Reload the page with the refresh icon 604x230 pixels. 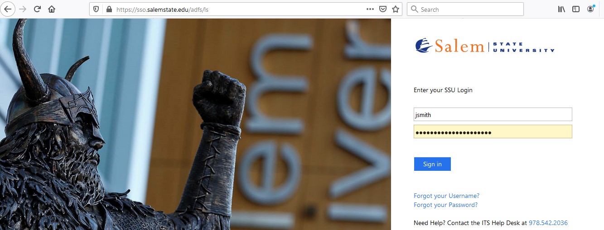click(x=38, y=9)
